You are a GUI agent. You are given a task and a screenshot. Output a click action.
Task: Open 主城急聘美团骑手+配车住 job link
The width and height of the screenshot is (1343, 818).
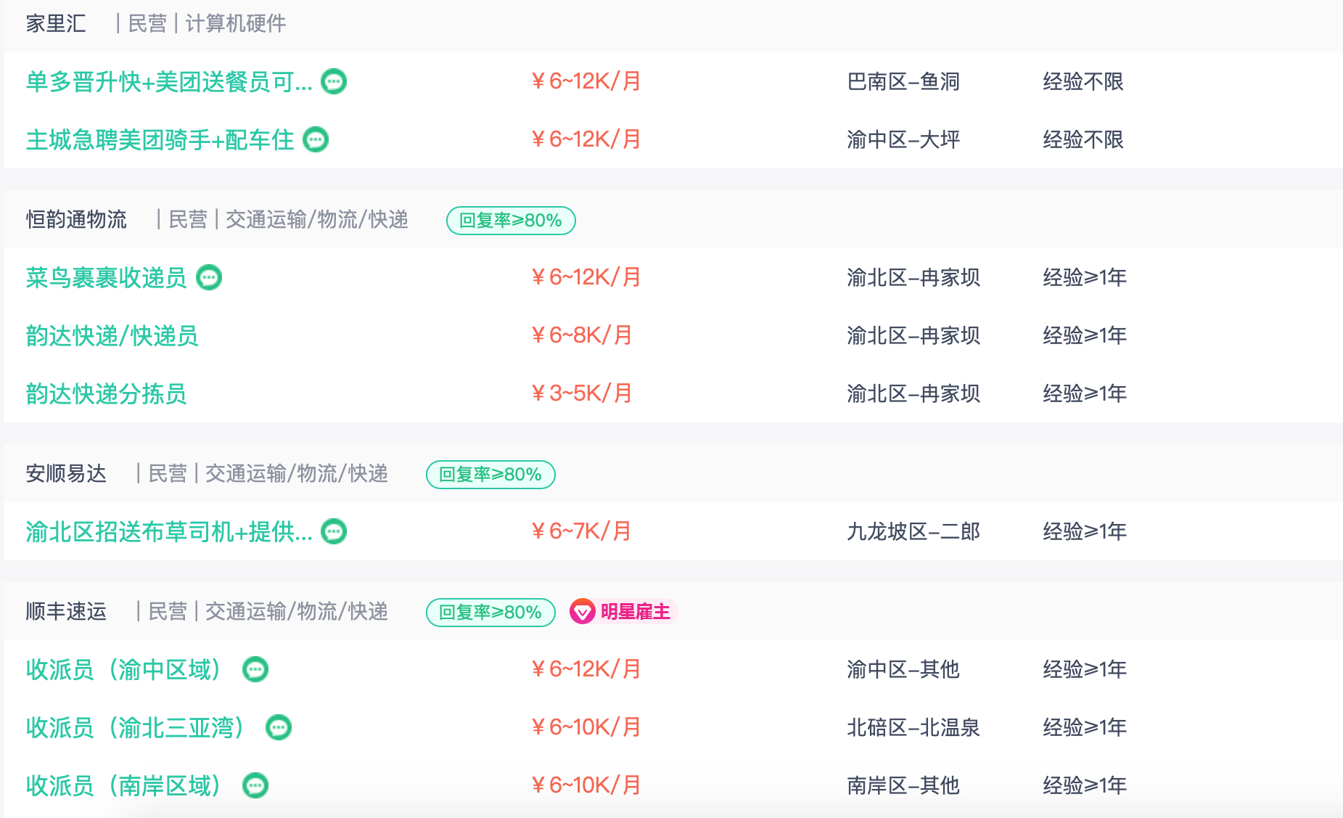160,139
